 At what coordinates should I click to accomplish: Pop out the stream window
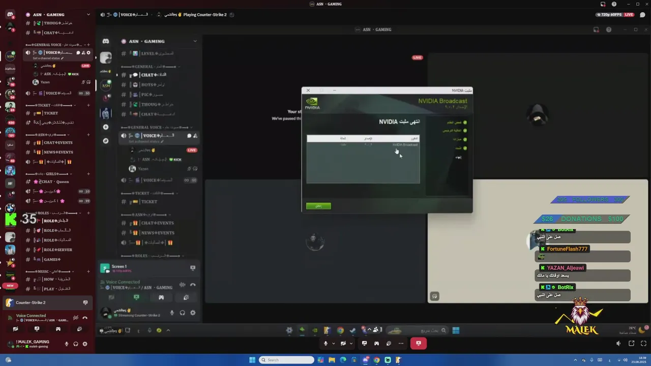pyautogui.click(x=631, y=343)
